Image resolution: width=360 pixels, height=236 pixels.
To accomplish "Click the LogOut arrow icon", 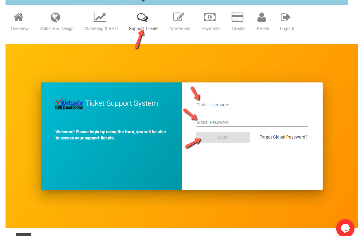I will tap(286, 17).
